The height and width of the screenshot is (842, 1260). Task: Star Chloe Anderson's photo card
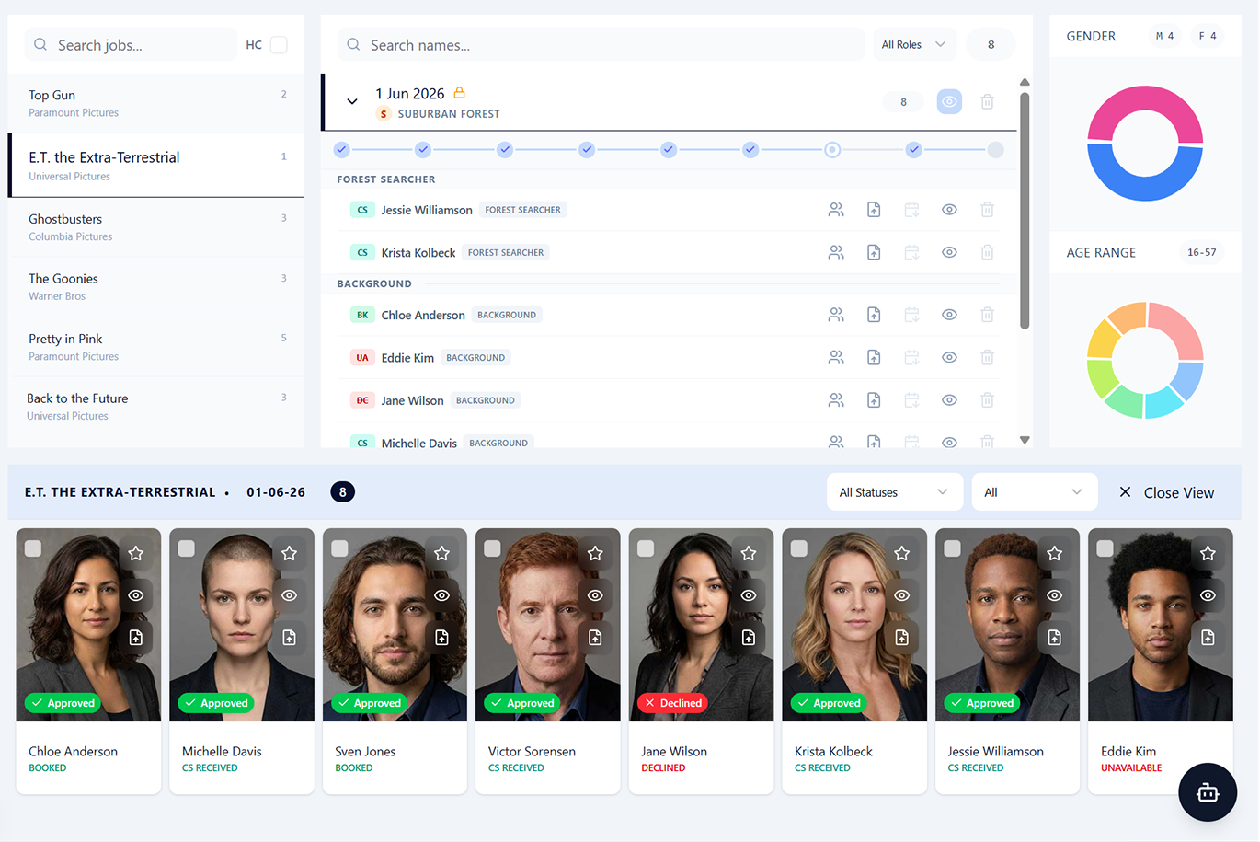pyautogui.click(x=136, y=553)
